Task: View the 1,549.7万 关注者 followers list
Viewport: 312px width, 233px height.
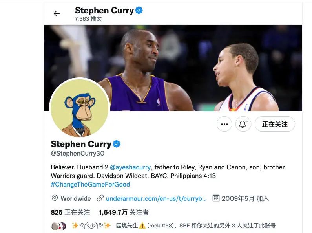Action: (x=124, y=212)
